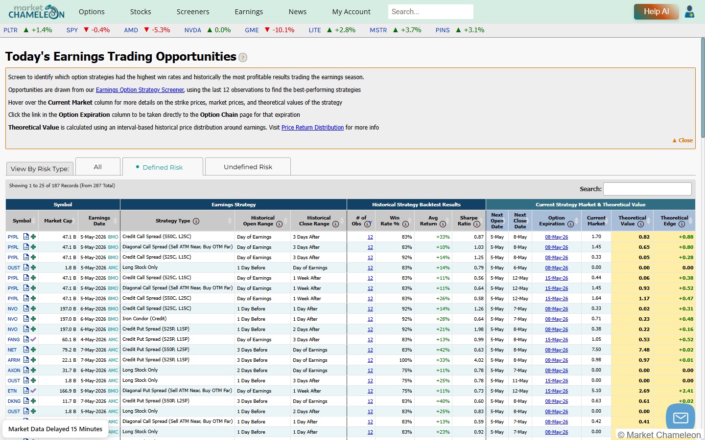Click the 'View By Risk Type:' label
The height and width of the screenshot is (440, 705).
pos(40,169)
